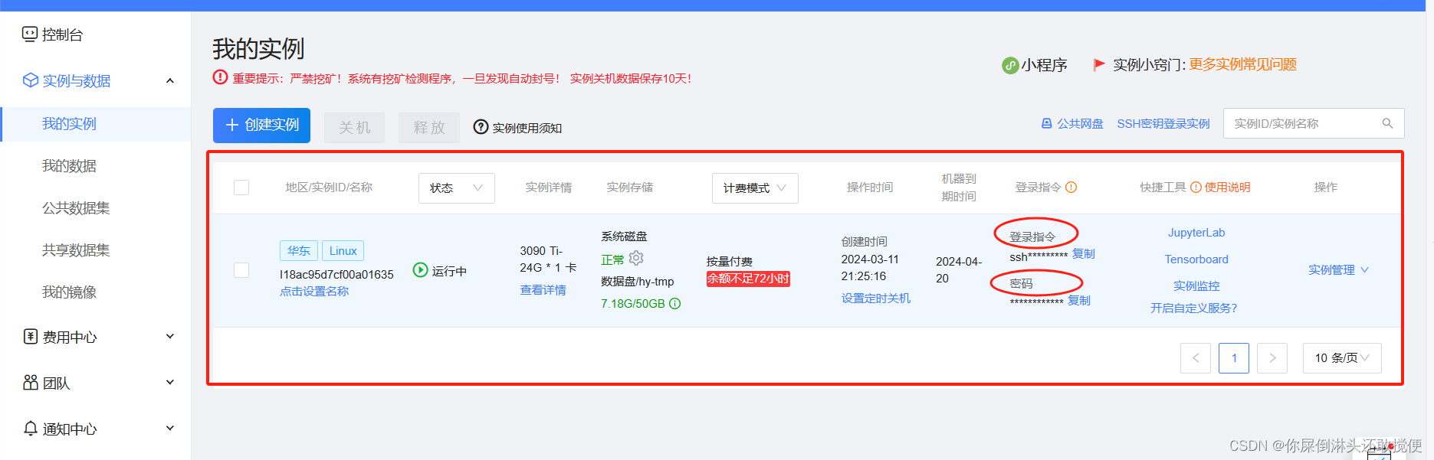The height and width of the screenshot is (460, 1434).
Task: Click the 公共网盘 drive icon
Action: (x=1046, y=124)
